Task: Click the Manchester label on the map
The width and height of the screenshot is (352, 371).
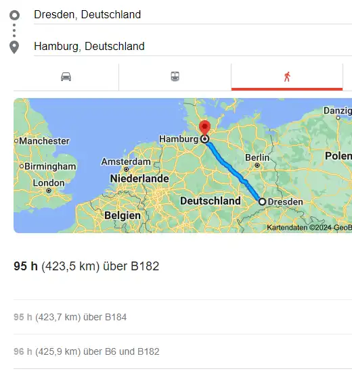Action: (44, 141)
